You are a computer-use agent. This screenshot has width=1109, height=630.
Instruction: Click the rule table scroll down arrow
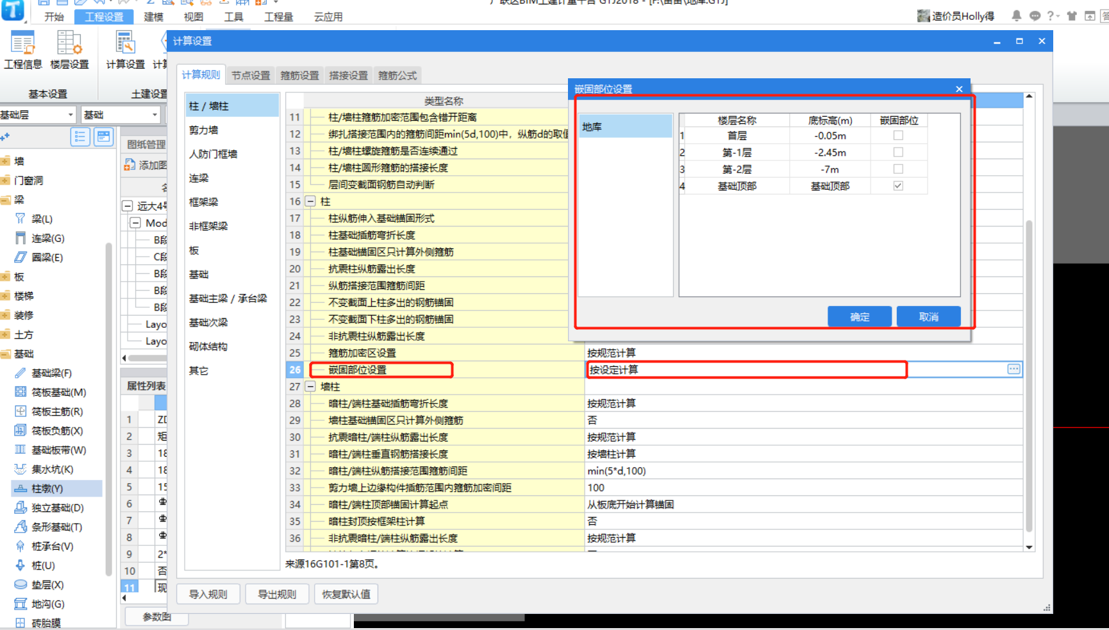(1029, 547)
